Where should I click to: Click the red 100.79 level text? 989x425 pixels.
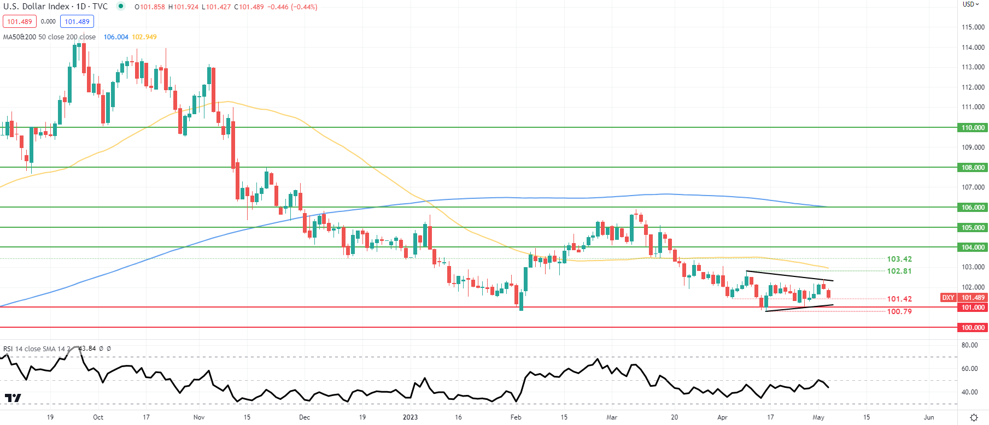coord(899,311)
